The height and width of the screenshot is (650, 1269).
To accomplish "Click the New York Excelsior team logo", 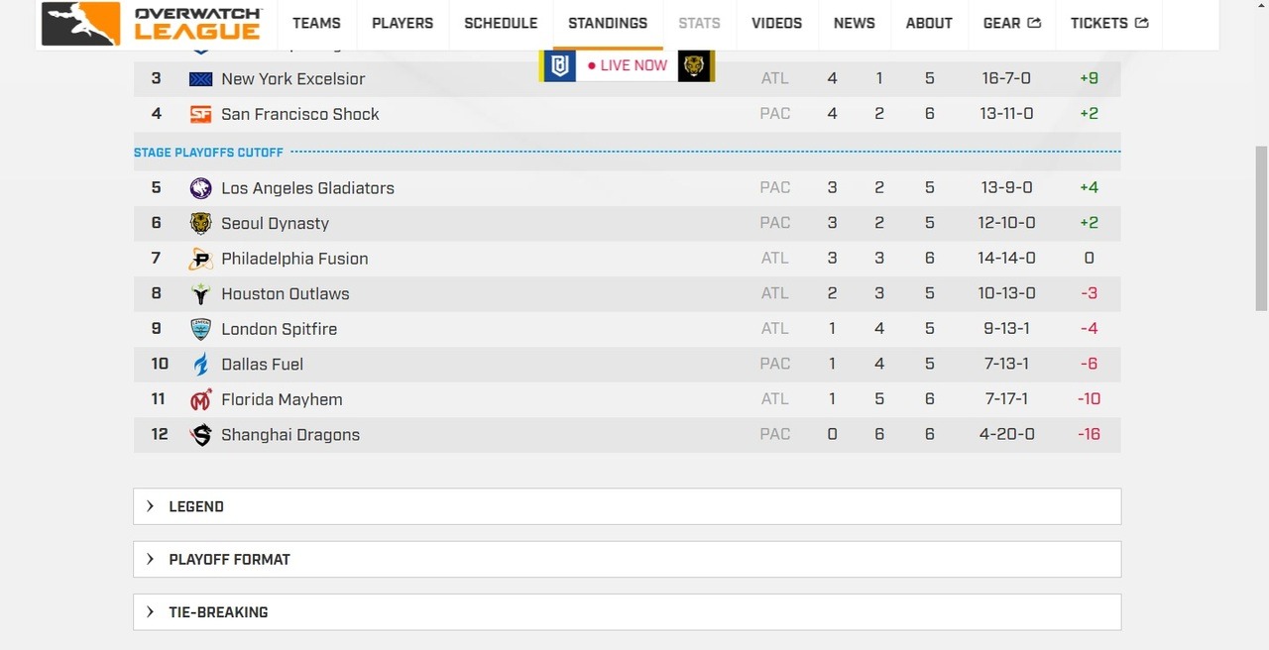I will (201, 79).
